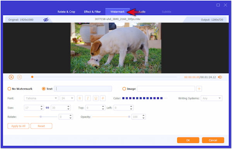Click the Cancel button
Viewport: 232px width, 149px height.
[213, 140]
